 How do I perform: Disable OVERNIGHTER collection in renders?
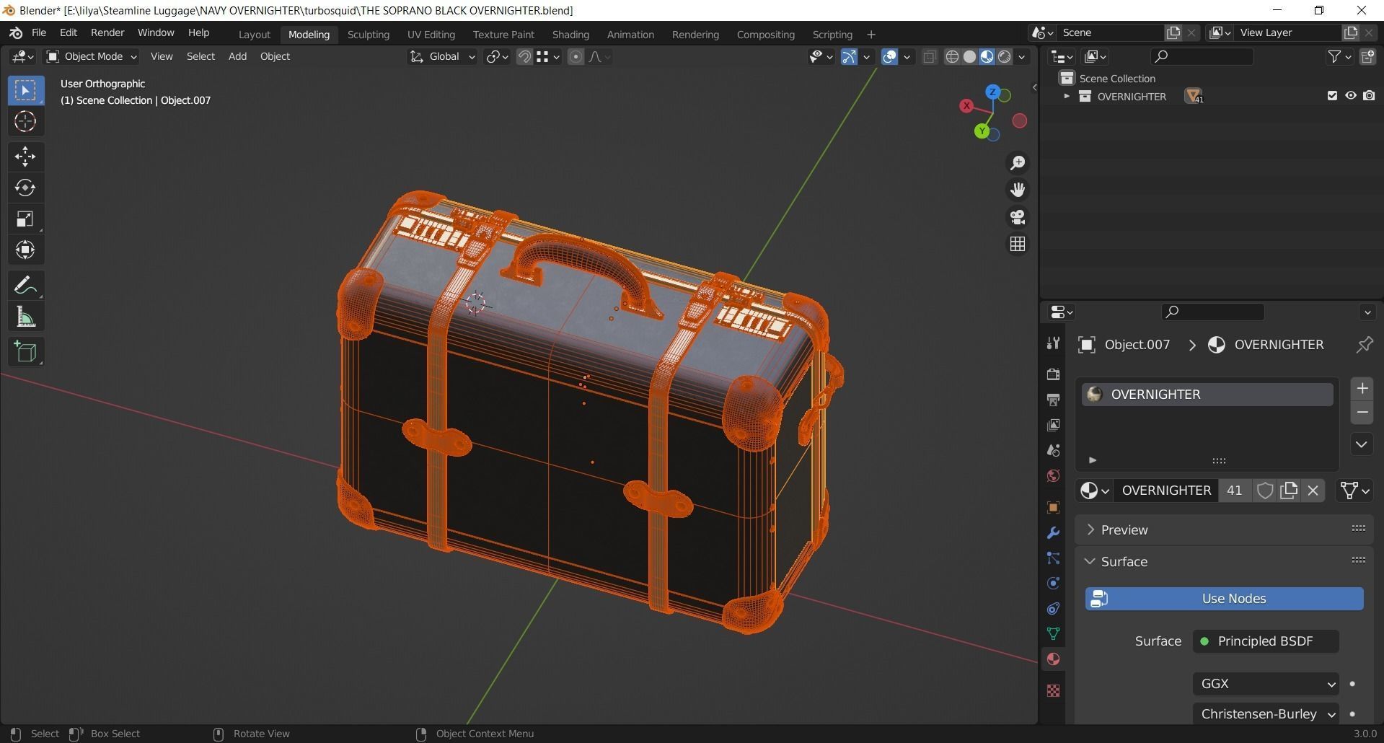pyautogui.click(x=1369, y=96)
